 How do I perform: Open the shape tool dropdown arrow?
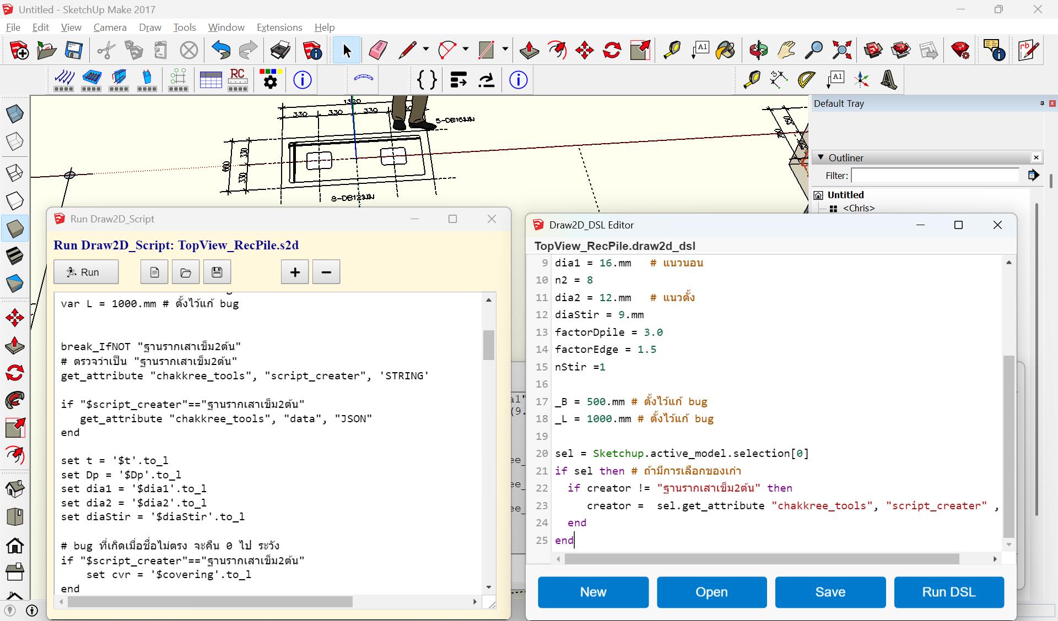(x=505, y=50)
